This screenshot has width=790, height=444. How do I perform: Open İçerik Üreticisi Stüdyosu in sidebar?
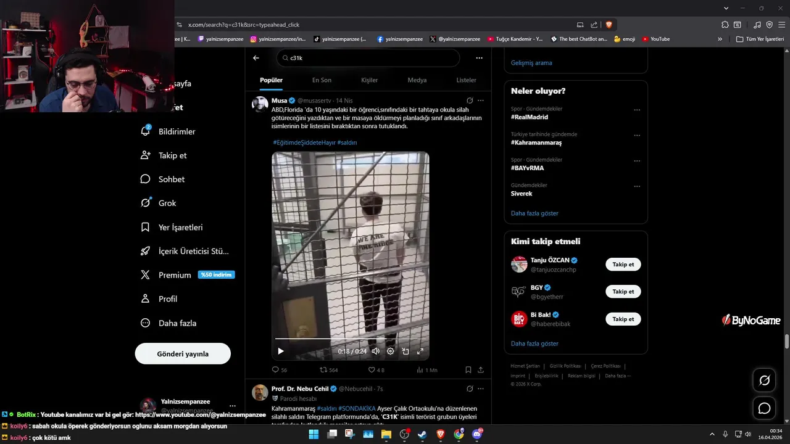pyautogui.click(x=185, y=251)
